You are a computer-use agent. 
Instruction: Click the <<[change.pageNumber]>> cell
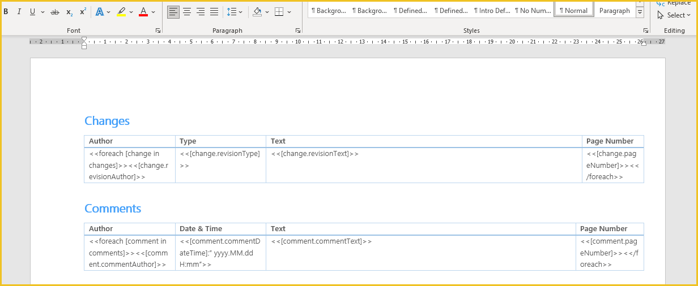pyautogui.click(x=613, y=165)
